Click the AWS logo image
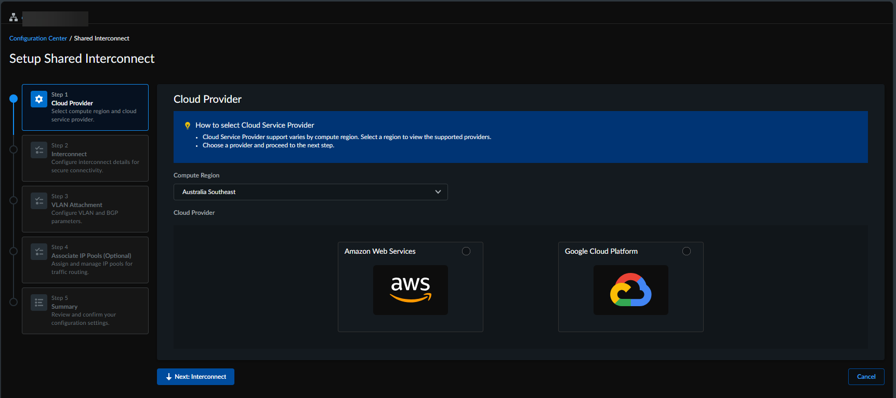This screenshot has width=896, height=398. point(411,290)
